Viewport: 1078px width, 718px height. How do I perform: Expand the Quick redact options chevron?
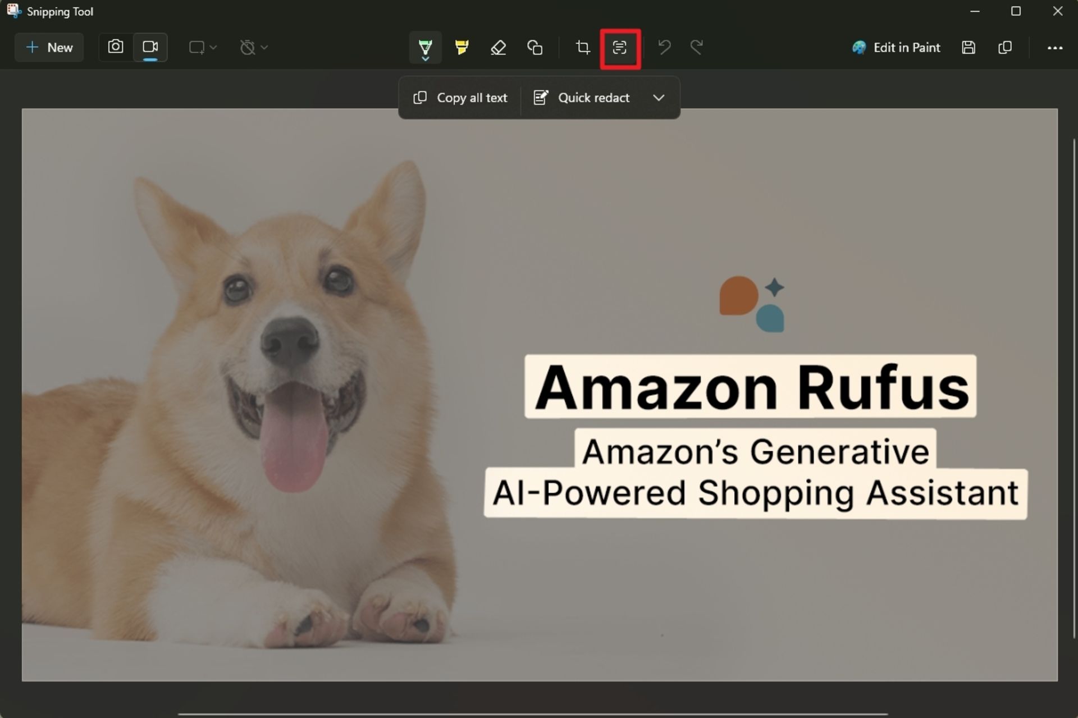click(x=659, y=98)
